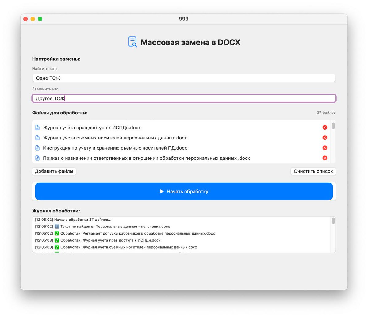The width and height of the screenshot is (368, 317).
Task: Click the document search logo icon in header
Action: click(132, 42)
